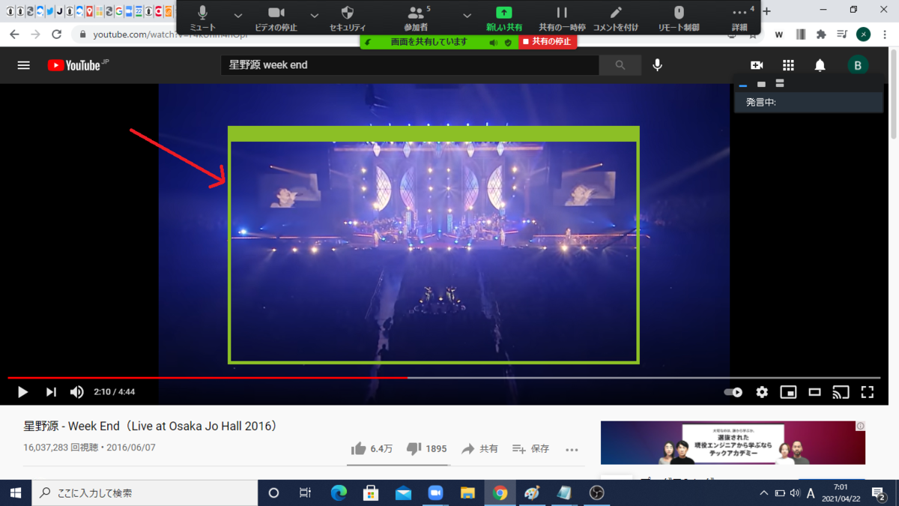Switch to Zoom from taskbar
The width and height of the screenshot is (899, 506).
(x=435, y=493)
